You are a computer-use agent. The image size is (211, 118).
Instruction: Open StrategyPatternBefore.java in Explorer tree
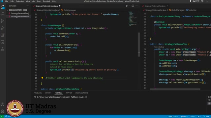click(19, 17)
